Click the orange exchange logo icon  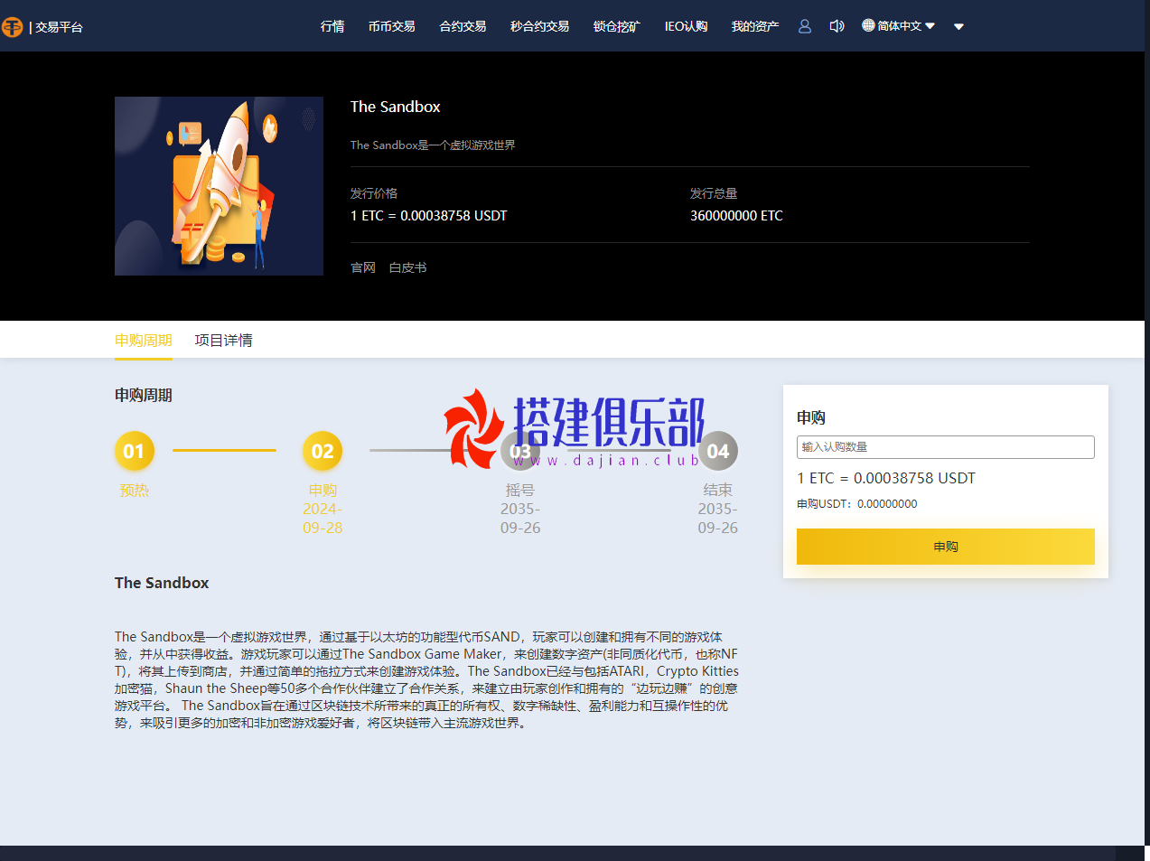tap(12, 26)
